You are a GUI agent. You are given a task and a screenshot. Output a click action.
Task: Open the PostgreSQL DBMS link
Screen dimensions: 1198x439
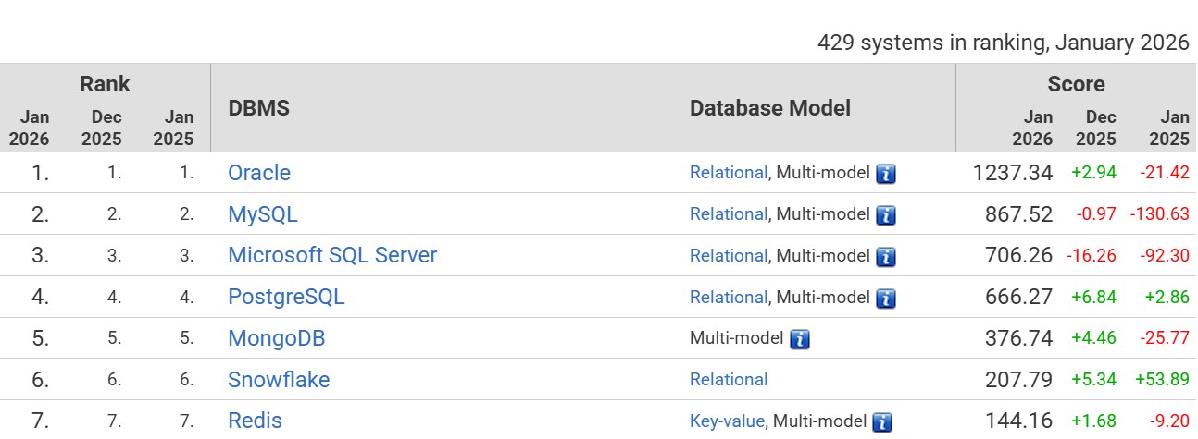coord(286,297)
